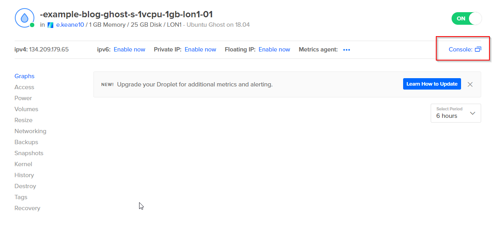Click the e.keane10 project link
Screen dimensions: 504x240
point(70,25)
